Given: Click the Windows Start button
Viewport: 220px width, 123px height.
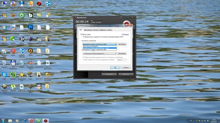Looking at the screenshot, I should [x=3, y=121].
